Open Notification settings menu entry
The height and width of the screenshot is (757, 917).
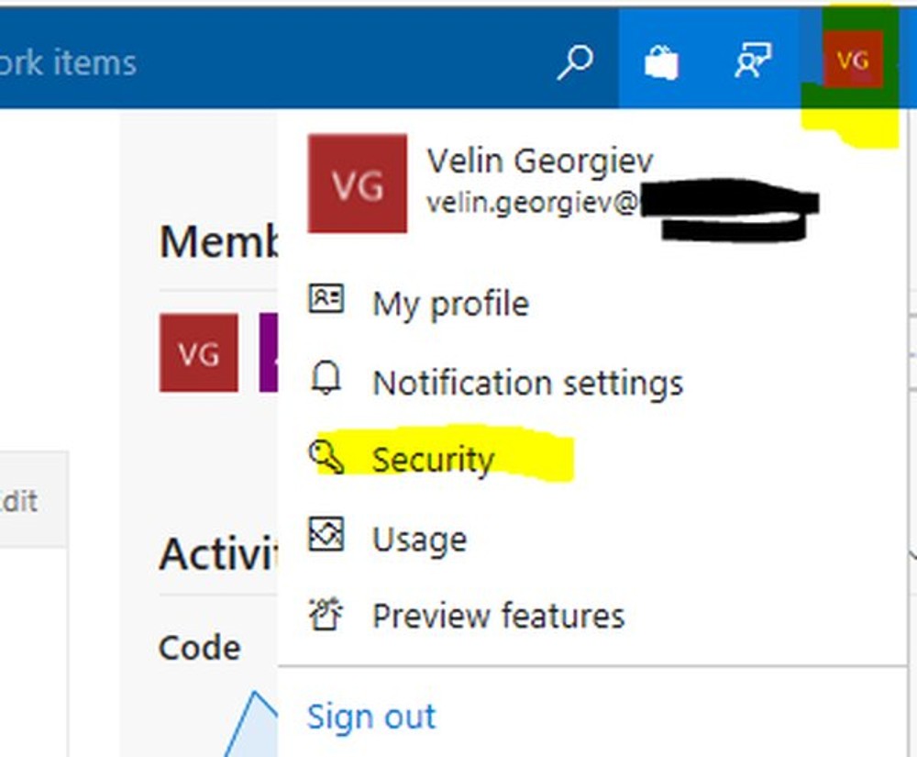click(526, 383)
